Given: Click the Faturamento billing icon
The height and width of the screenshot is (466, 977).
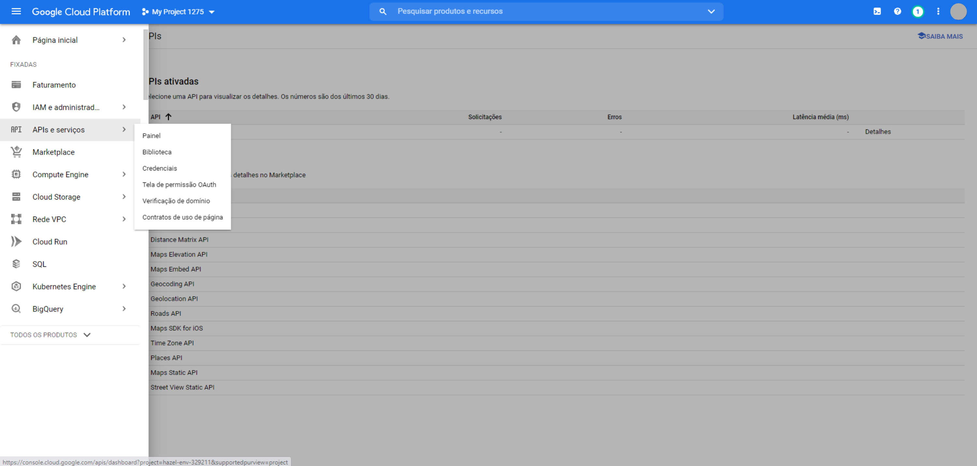Looking at the screenshot, I should click(x=16, y=85).
